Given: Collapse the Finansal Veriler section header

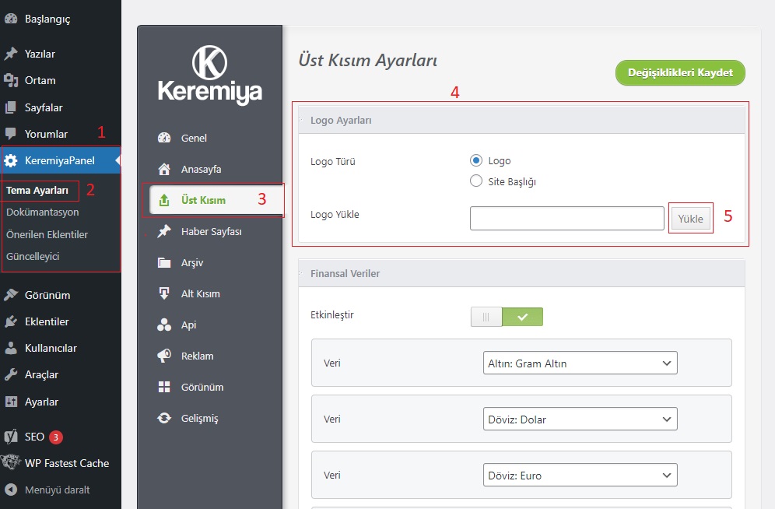Looking at the screenshot, I should click(521, 273).
